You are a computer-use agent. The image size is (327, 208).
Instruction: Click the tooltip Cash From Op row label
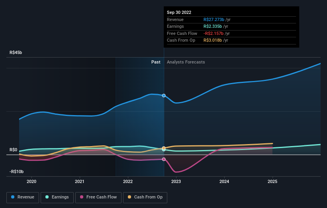tap(181, 40)
